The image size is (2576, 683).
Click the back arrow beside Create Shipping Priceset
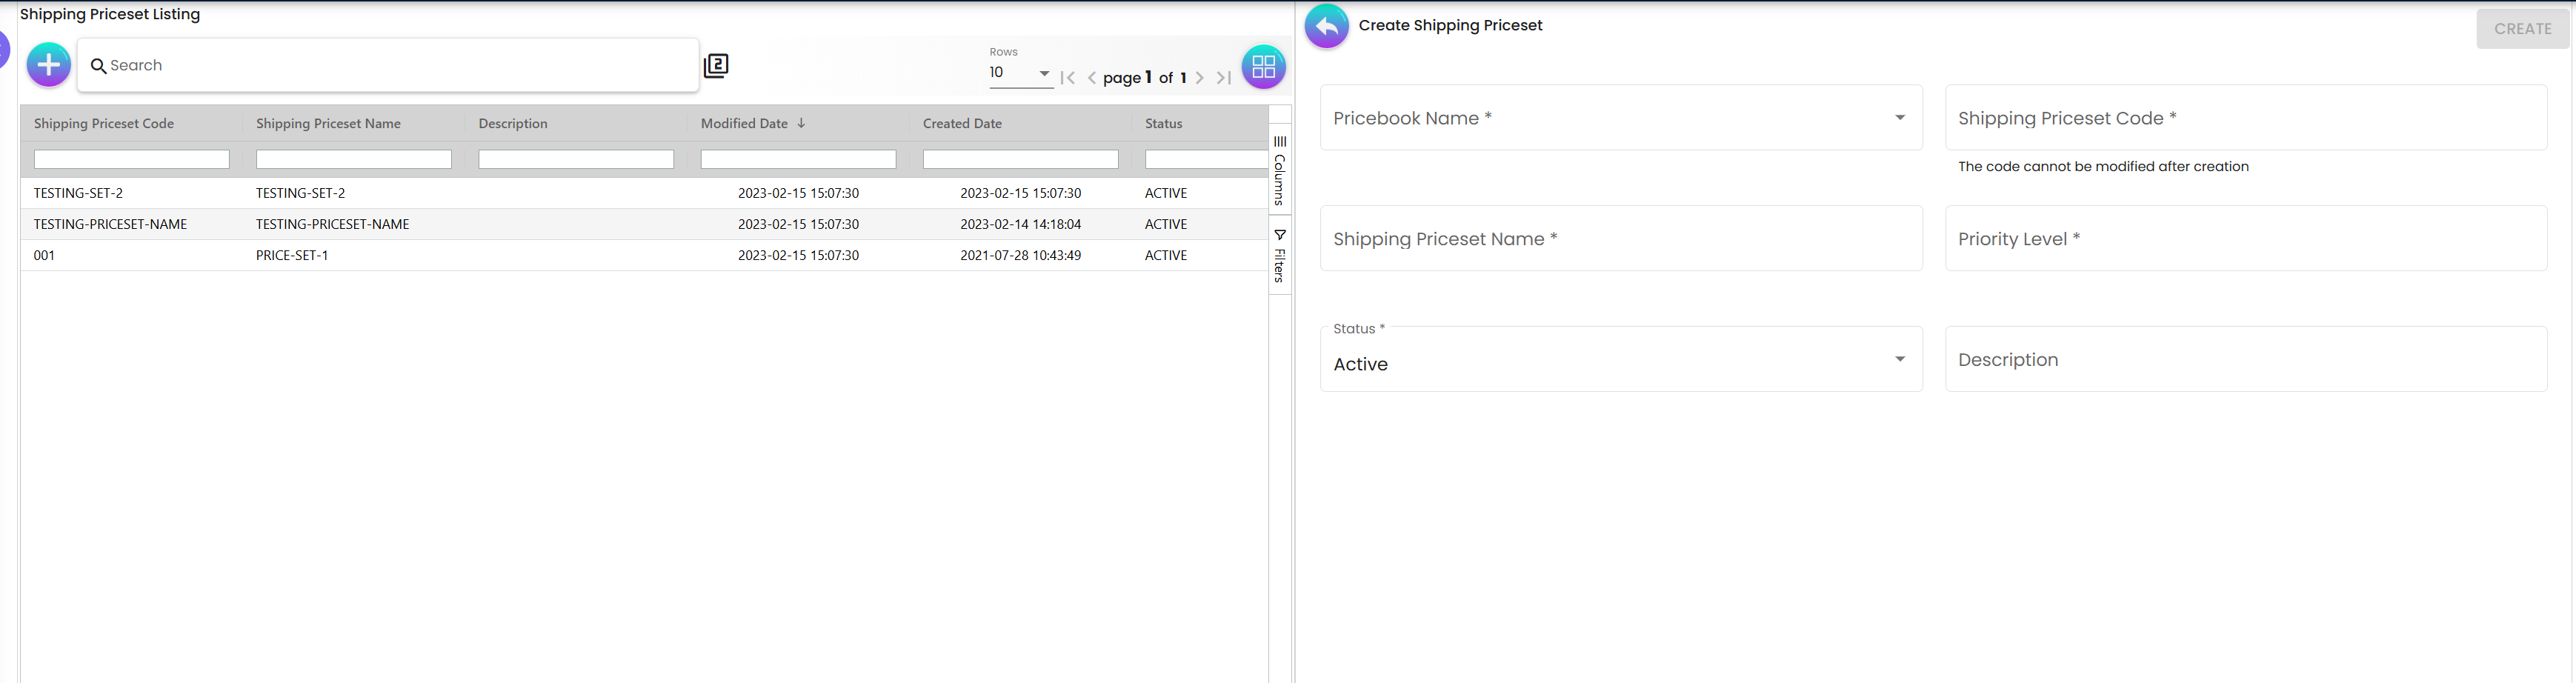point(1326,27)
